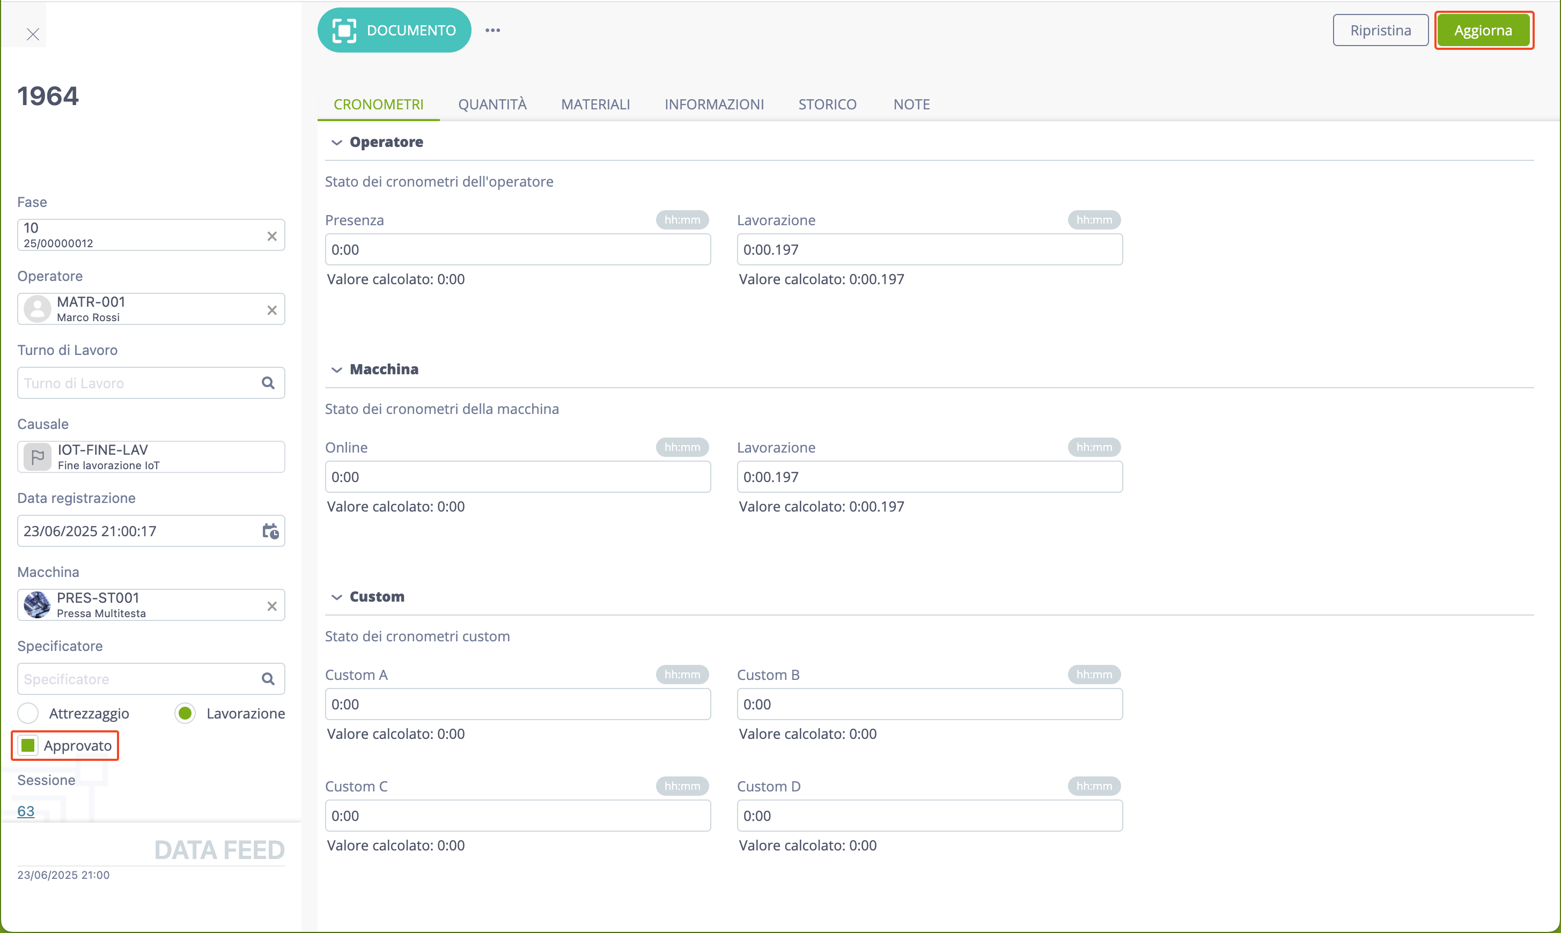Click the record number 1964 heading
The image size is (1561, 933).
tap(48, 96)
